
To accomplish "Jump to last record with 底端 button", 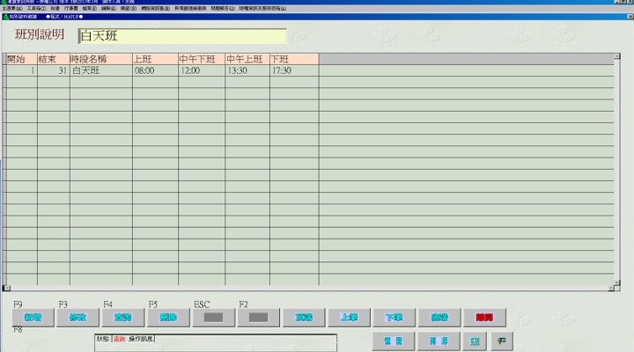I will tap(439, 318).
